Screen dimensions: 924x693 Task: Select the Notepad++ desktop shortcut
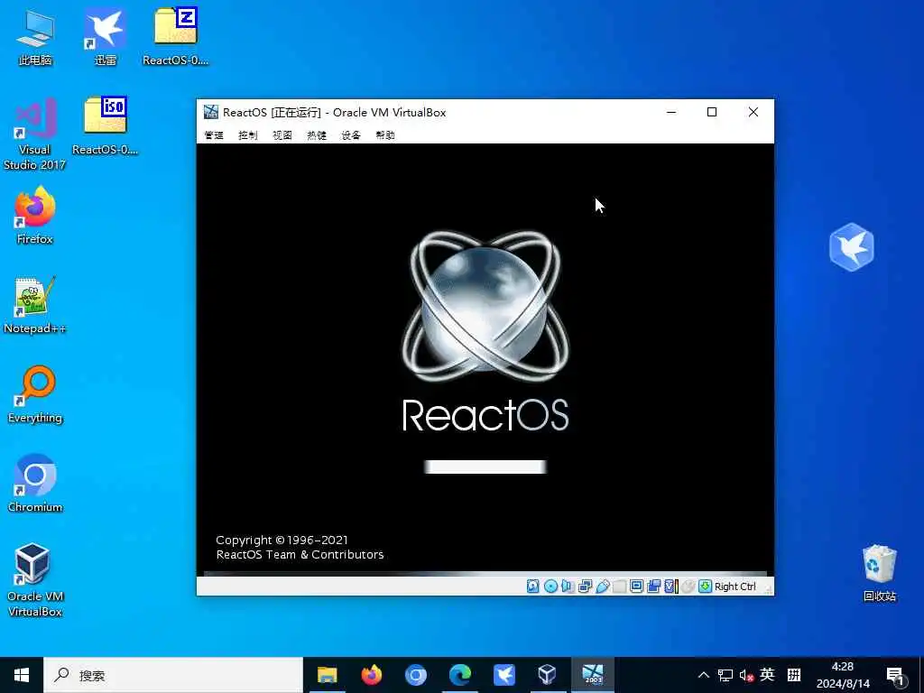click(35, 305)
